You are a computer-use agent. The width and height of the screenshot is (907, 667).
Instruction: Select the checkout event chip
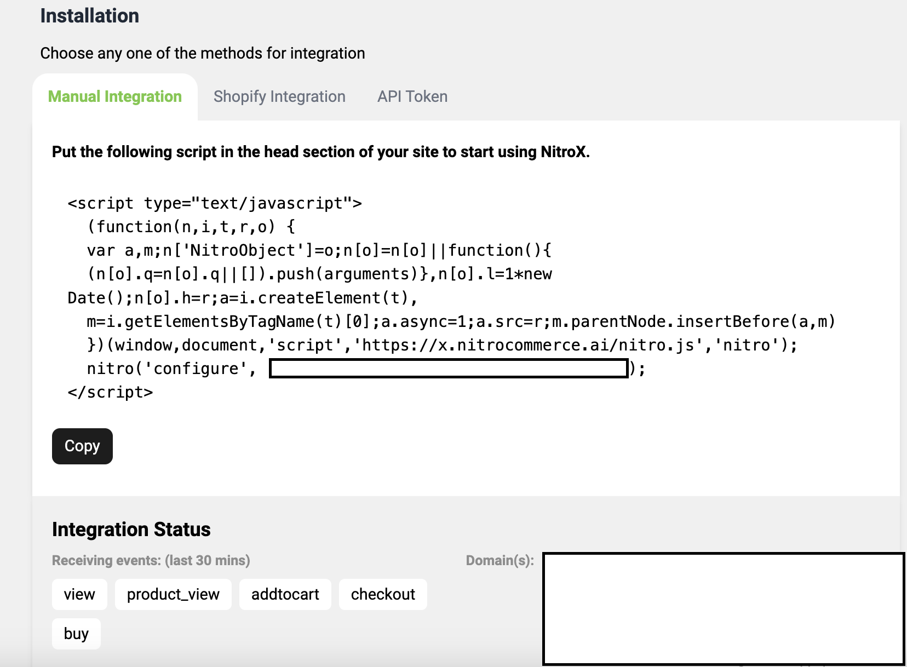(383, 594)
